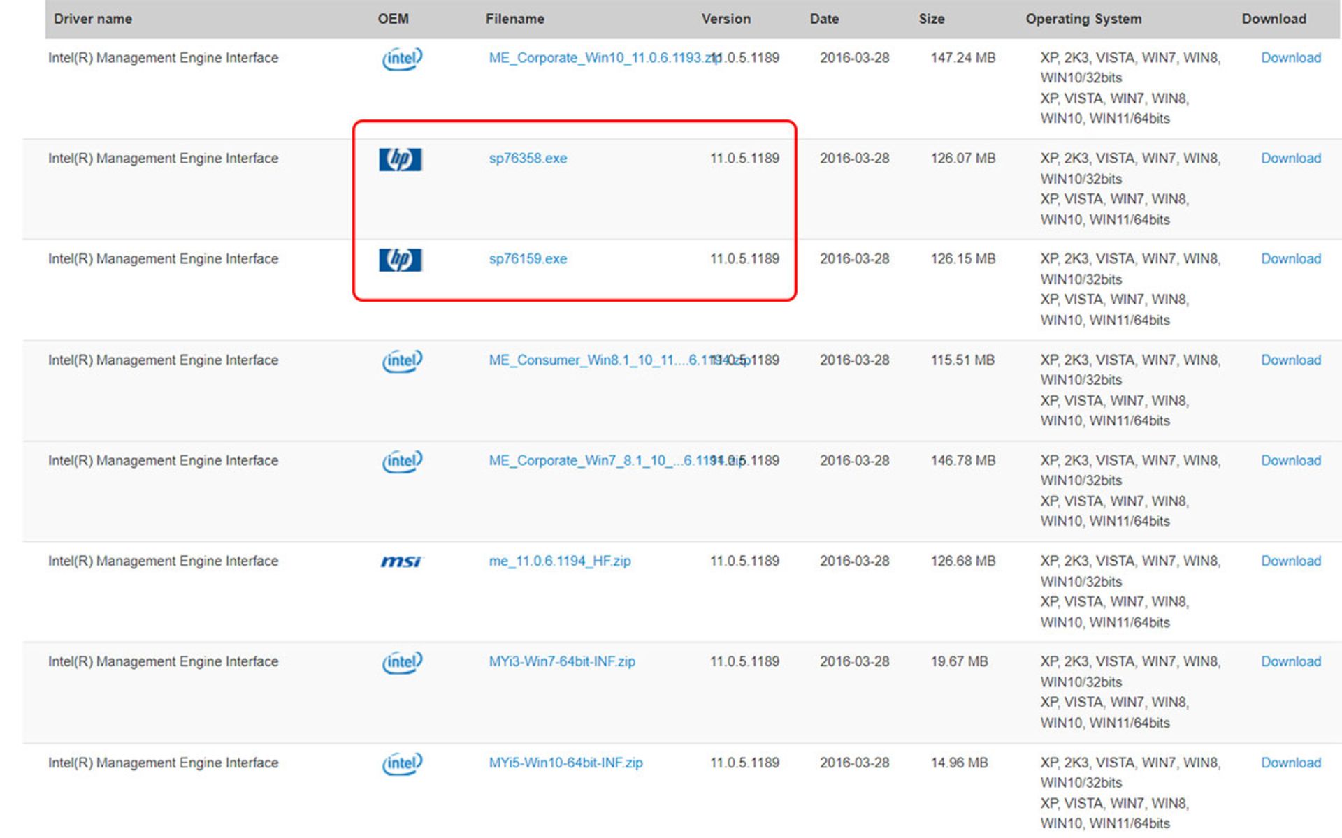The image size is (1342, 838).
Task: Click the Version column header
Action: coord(726,19)
